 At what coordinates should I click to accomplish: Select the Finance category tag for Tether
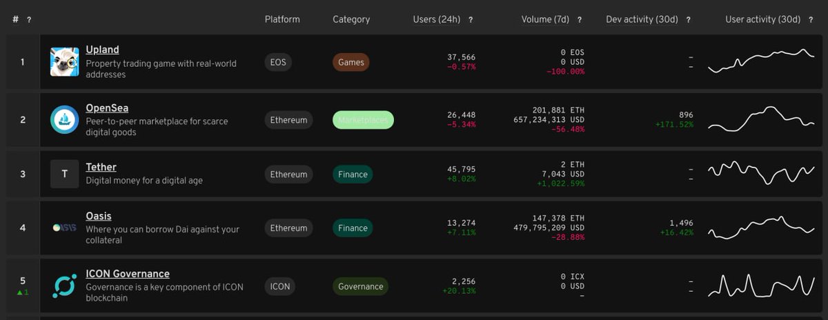[x=353, y=174]
